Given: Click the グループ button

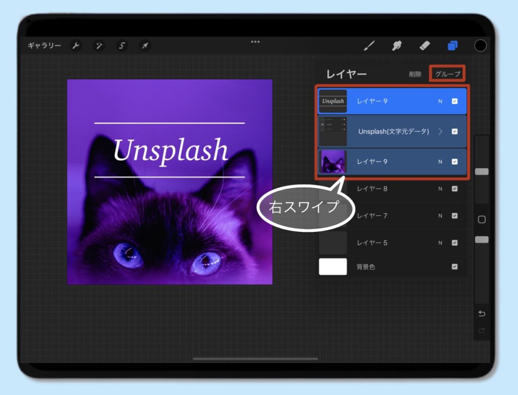Looking at the screenshot, I should coord(448,74).
